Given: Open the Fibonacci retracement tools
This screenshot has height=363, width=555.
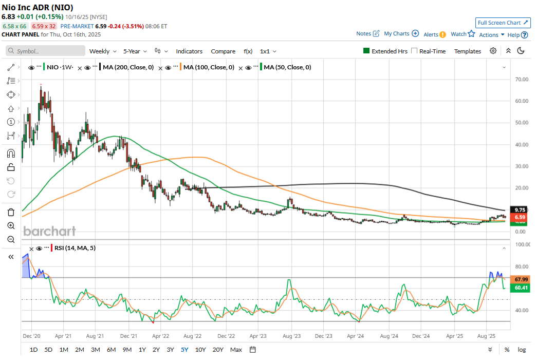Looking at the screenshot, I should (11, 81).
